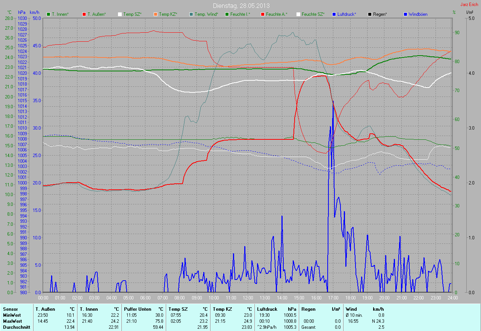The height and width of the screenshot is (331, 481).
Task: Select the 'Temp SZ*' legend label
Action: (x=132, y=14)
